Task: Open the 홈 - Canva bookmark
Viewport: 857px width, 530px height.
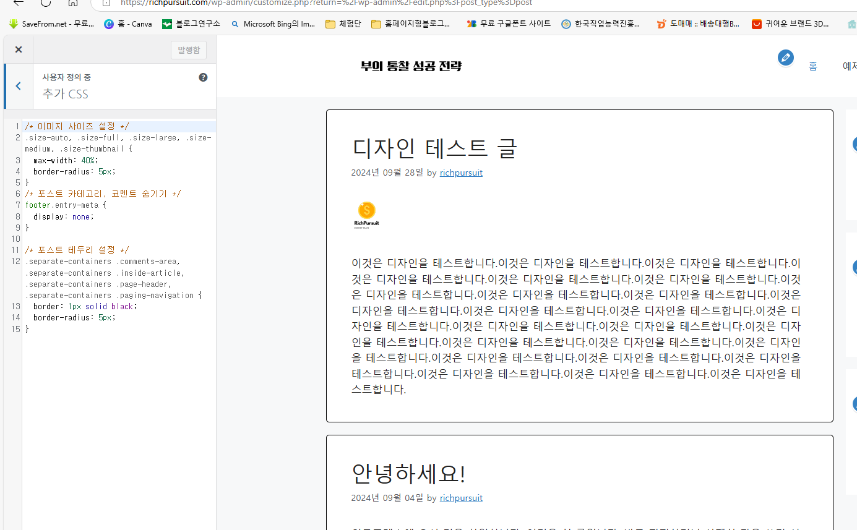Action: tap(127, 24)
